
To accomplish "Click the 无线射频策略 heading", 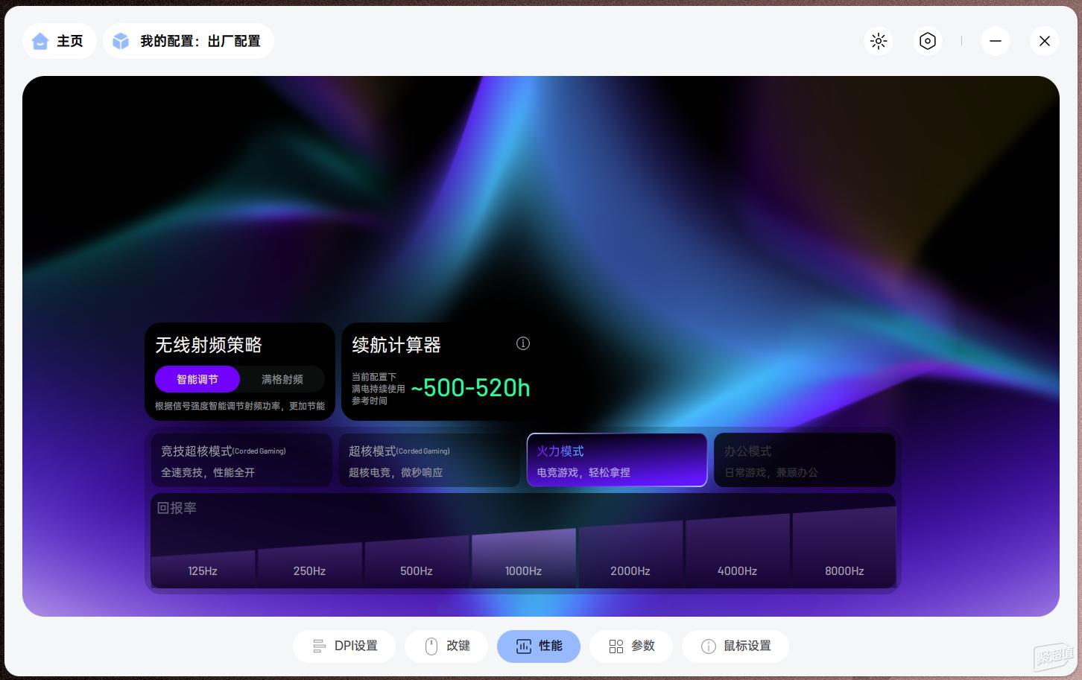I will [x=209, y=345].
